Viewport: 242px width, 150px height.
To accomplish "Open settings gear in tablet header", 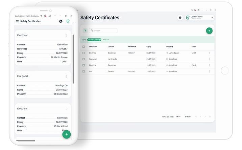I will point(180,18).
